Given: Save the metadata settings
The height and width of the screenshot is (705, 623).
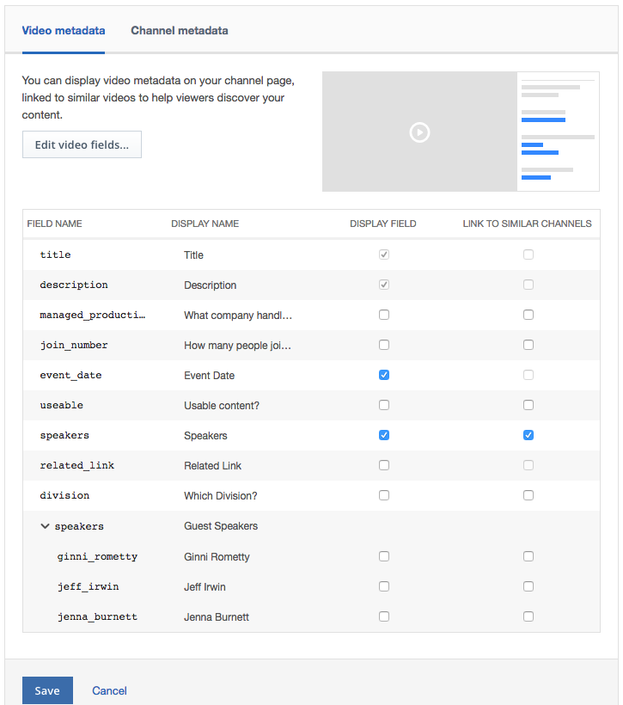Looking at the screenshot, I should point(47,690).
